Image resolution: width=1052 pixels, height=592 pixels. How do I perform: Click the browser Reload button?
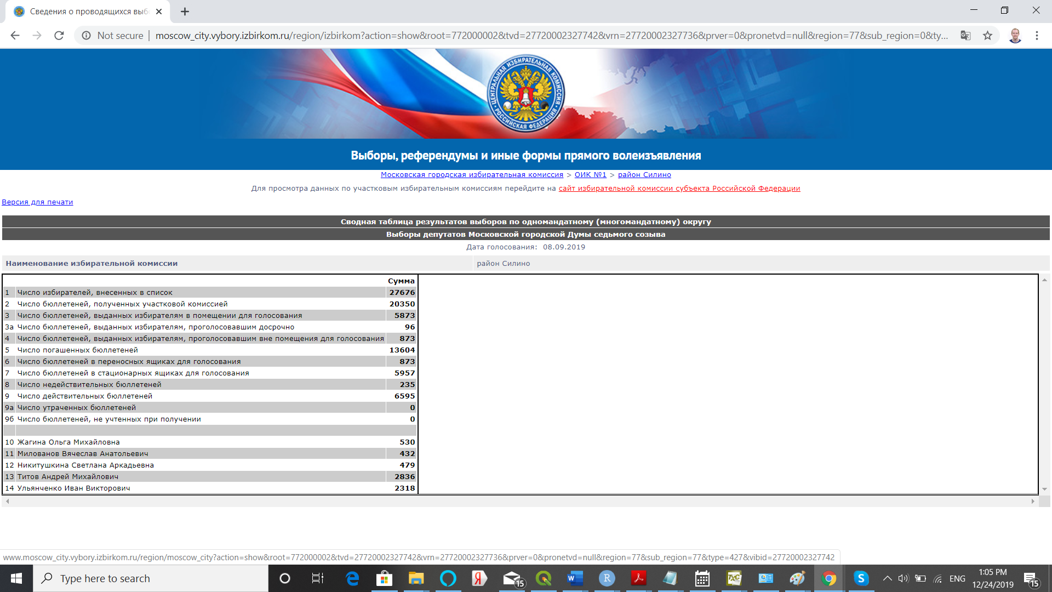[59, 36]
